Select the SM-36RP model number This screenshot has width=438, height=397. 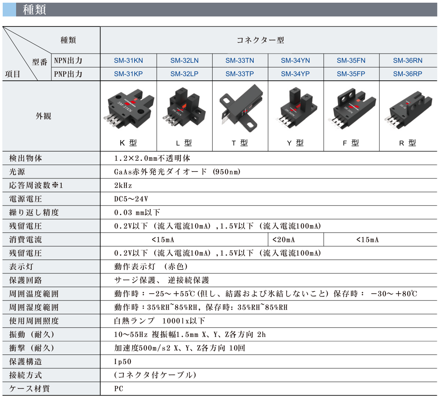(407, 74)
